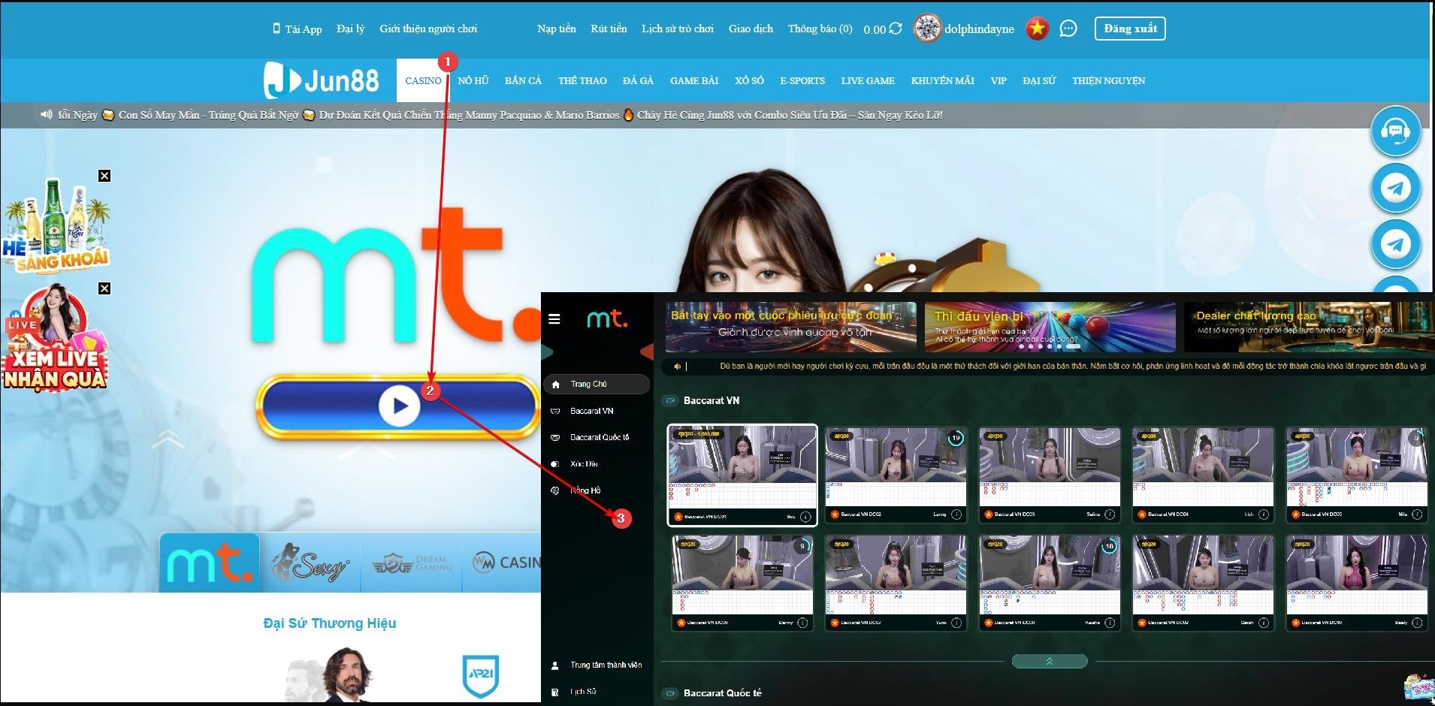Open info icon on Baccarat VN DC10 card
This screenshot has height=706, width=1435.
tap(1417, 623)
